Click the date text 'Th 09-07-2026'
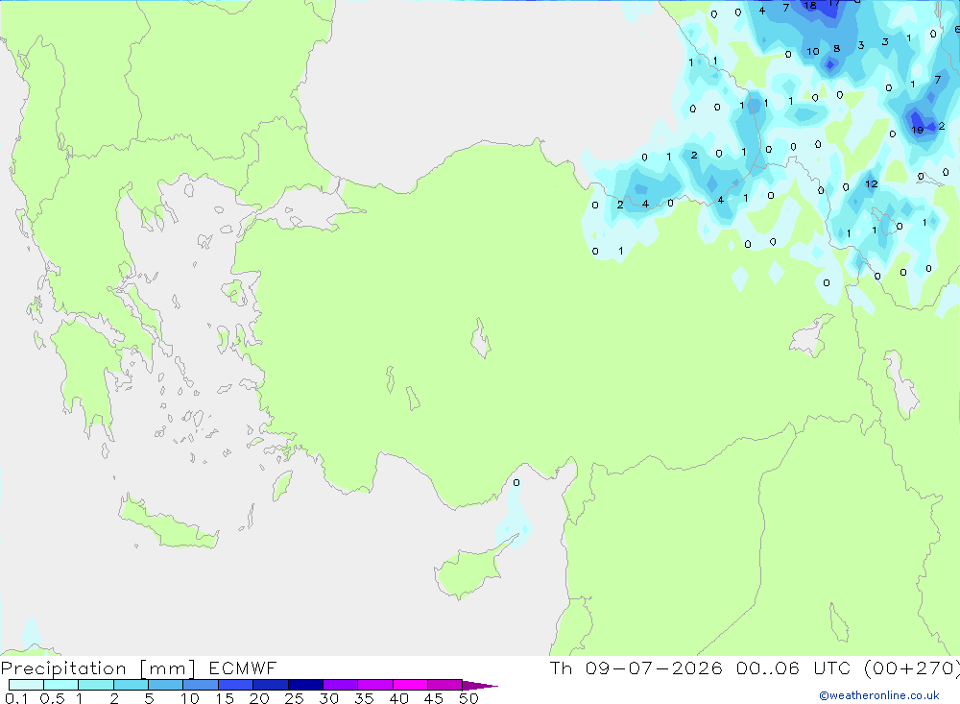 [x=636, y=668]
